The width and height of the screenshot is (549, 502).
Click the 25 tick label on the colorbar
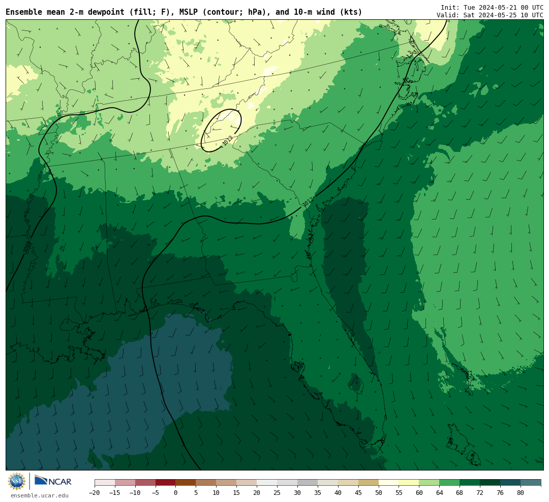[278, 493]
